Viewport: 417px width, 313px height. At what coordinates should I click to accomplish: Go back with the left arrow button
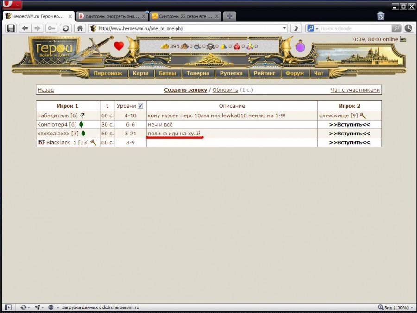[x=25, y=28]
